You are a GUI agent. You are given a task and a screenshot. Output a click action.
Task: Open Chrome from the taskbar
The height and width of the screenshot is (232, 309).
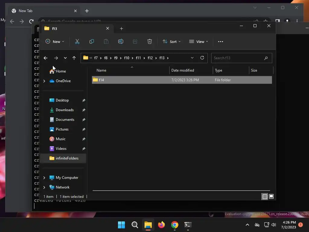pyautogui.click(x=175, y=225)
